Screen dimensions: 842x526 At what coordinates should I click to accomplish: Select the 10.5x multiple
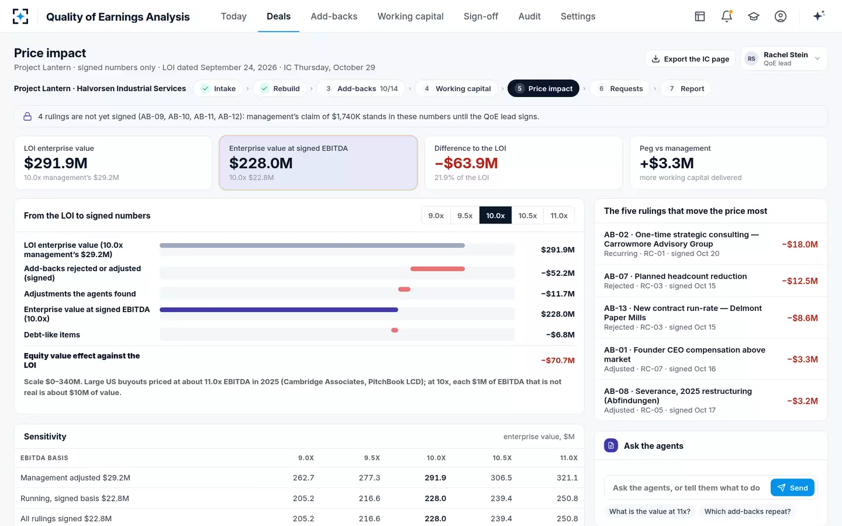pos(527,216)
